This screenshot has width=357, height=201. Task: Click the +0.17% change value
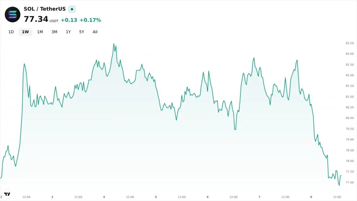(x=90, y=20)
